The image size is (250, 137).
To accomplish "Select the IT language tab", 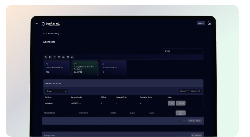I will point(55,57).
